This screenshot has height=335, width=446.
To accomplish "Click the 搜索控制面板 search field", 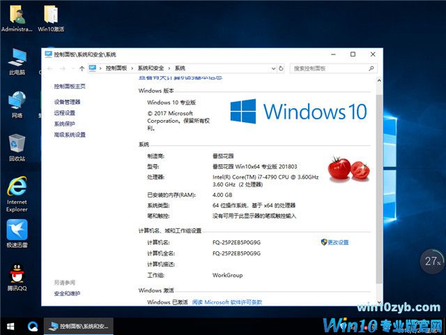I will [x=331, y=68].
